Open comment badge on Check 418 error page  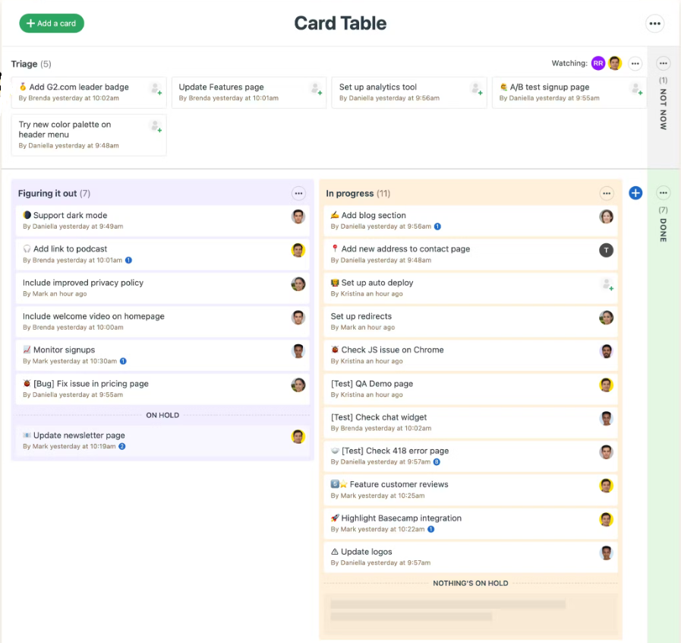click(437, 462)
